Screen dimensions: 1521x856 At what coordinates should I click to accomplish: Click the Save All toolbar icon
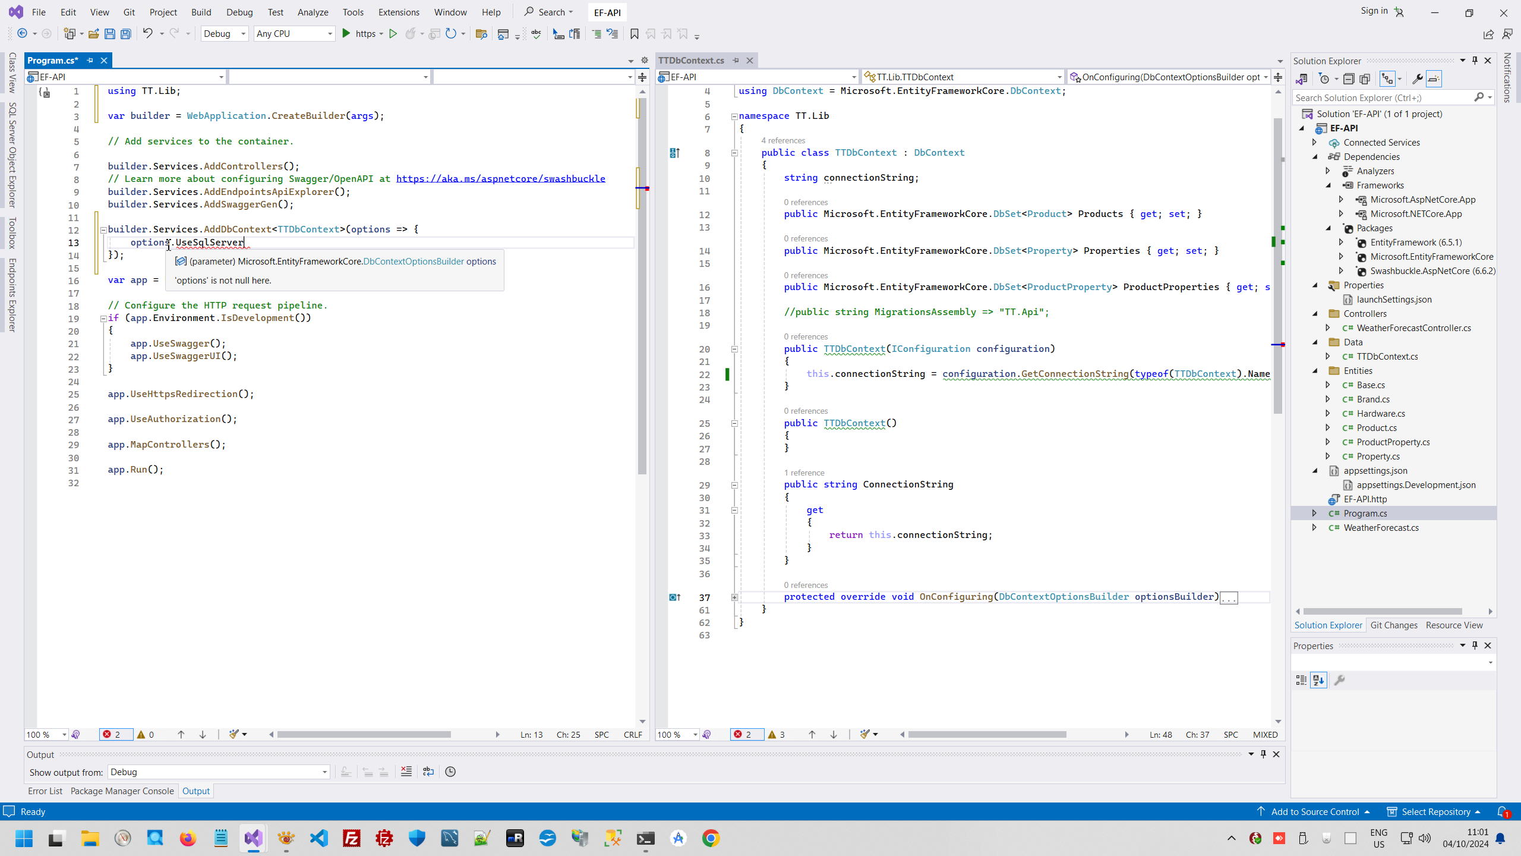point(126,34)
